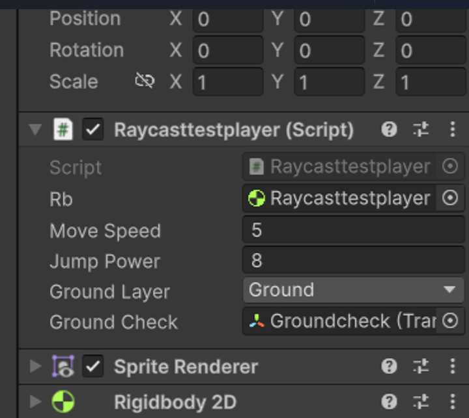This screenshot has width=469, height=418.
Task: Open the Ground Layer dropdown
Action: 353,290
